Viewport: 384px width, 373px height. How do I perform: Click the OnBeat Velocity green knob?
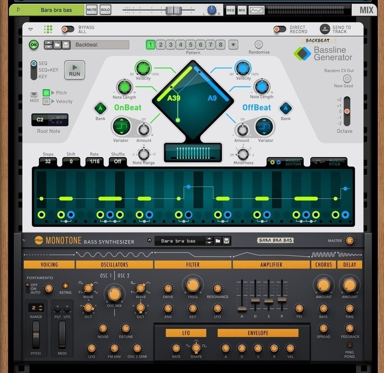click(x=143, y=68)
